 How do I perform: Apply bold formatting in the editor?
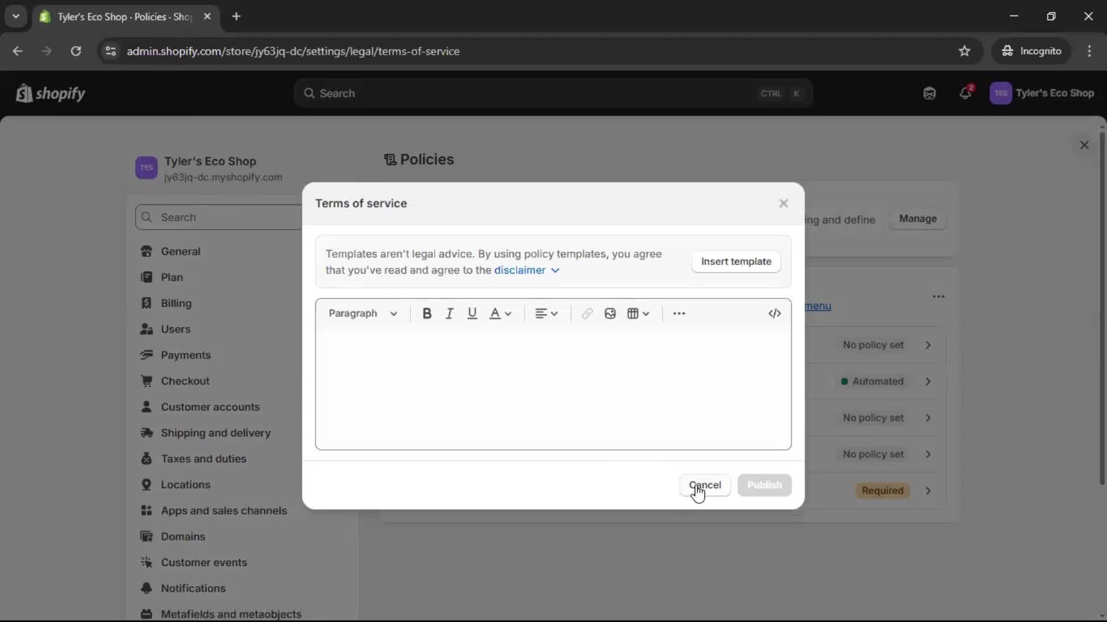pos(427,313)
